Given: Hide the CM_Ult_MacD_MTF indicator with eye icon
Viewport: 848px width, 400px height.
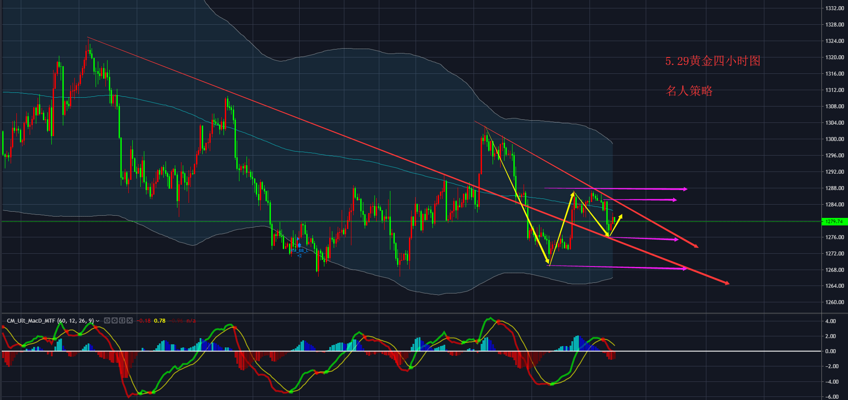Looking at the screenshot, I should pyautogui.click(x=107, y=320).
